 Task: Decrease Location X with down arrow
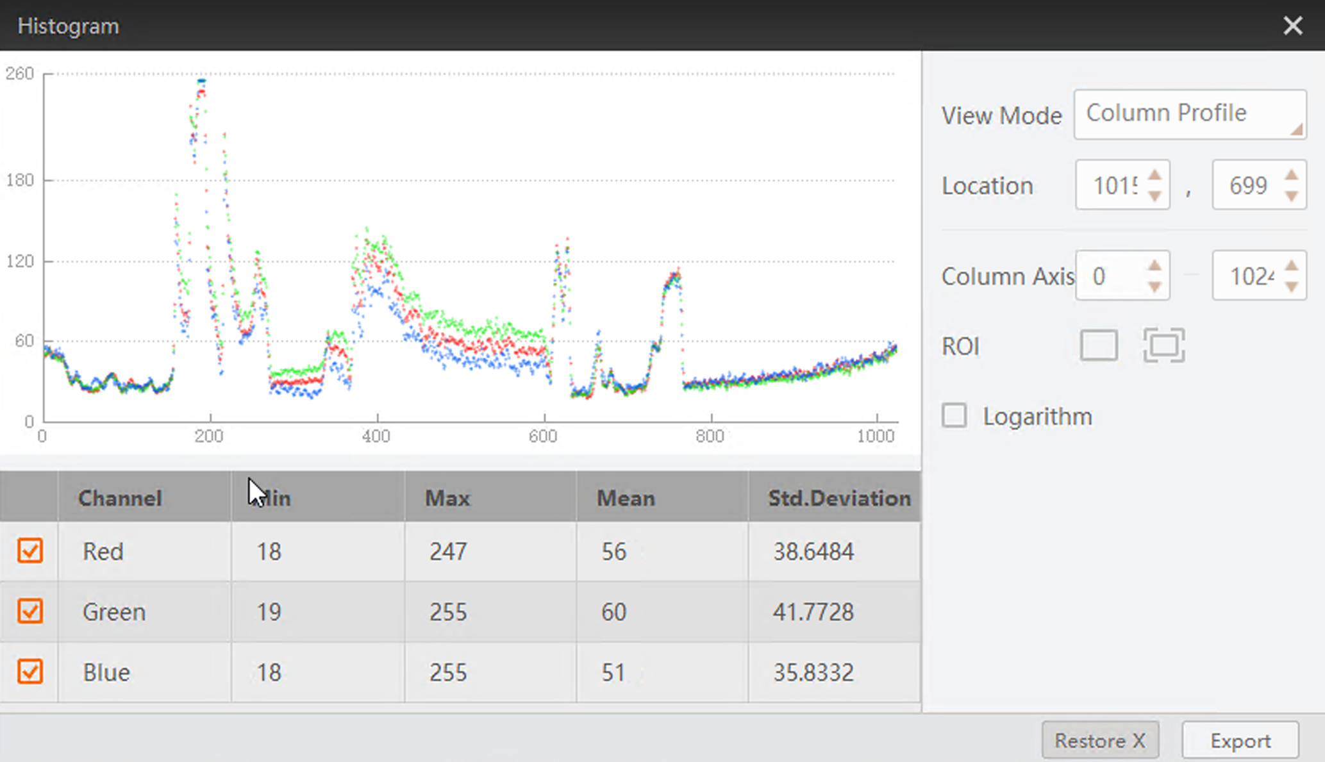1154,196
